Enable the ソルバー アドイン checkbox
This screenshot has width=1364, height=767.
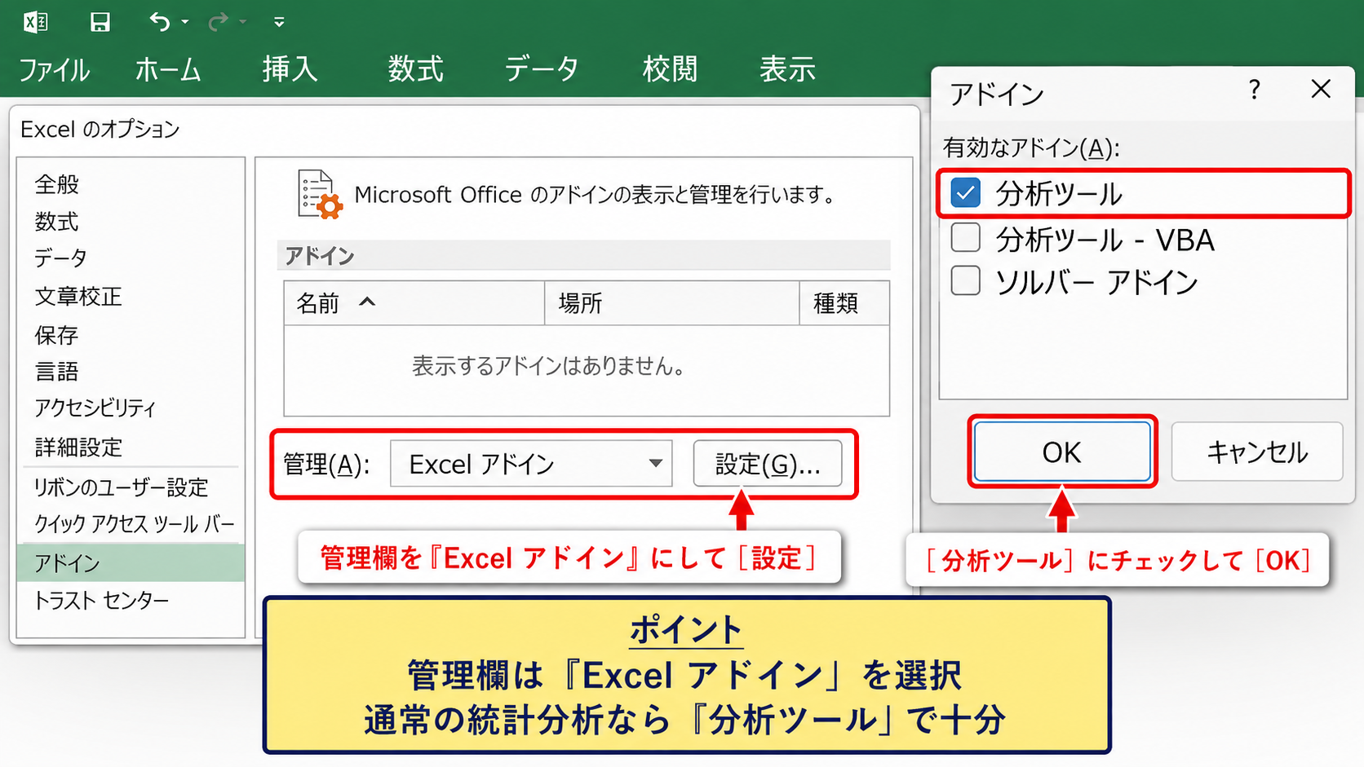[966, 280]
